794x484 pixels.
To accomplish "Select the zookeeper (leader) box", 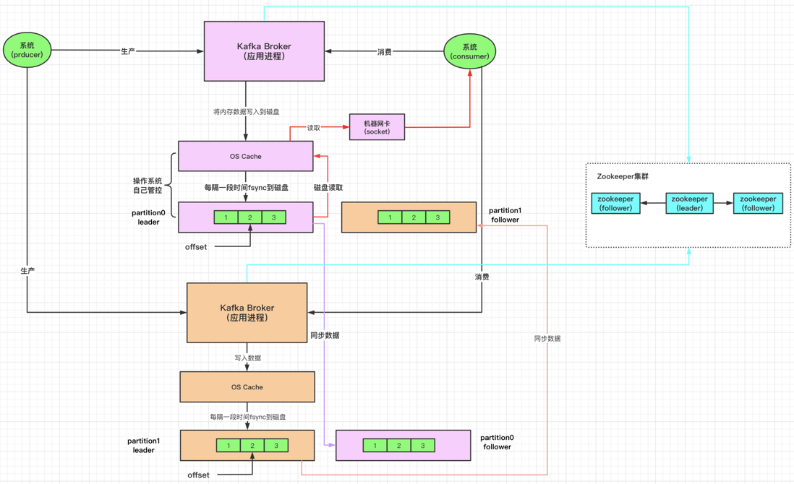I will [x=690, y=203].
